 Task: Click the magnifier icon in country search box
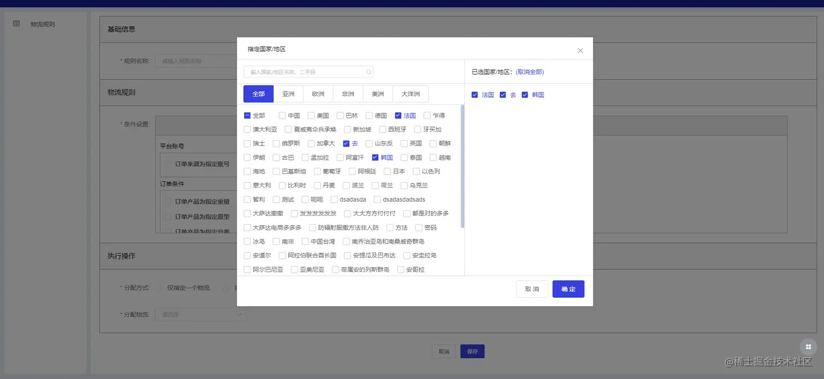coord(368,72)
